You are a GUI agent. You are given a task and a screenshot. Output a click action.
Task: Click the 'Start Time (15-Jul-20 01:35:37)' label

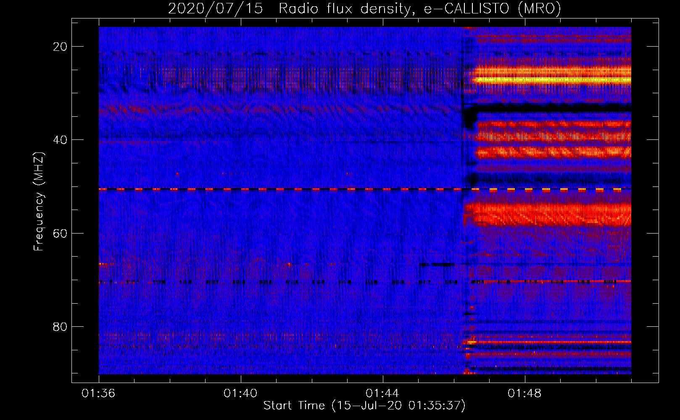[x=364, y=406]
